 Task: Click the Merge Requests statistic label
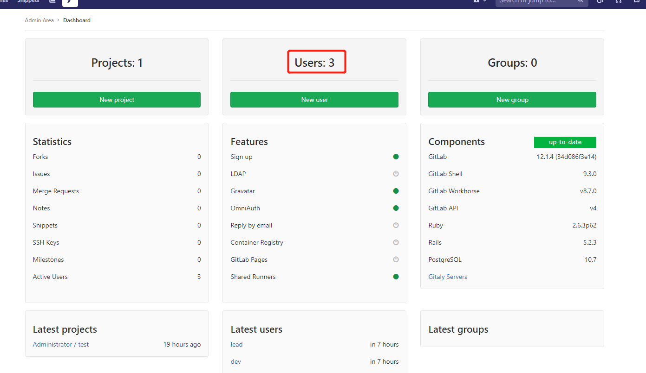click(56, 191)
